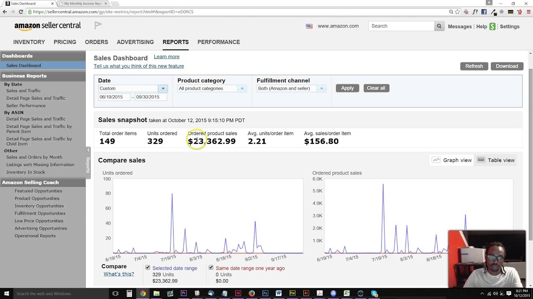Open the Learn more link
Viewport: 533px width, 299px height.
point(167,57)
